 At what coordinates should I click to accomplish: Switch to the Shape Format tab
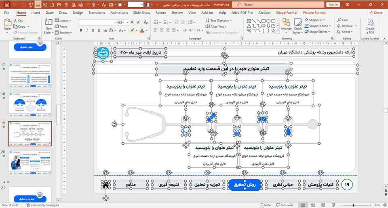pos(287,12)
